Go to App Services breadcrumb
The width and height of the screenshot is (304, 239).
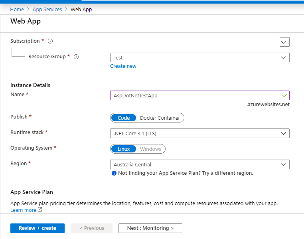47,9
